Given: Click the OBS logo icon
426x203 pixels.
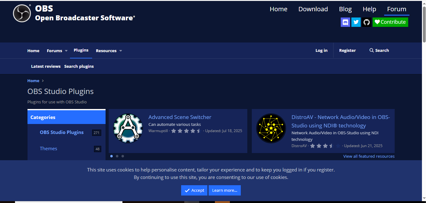Looking at the screenshot, I should (x=22, y=13).
